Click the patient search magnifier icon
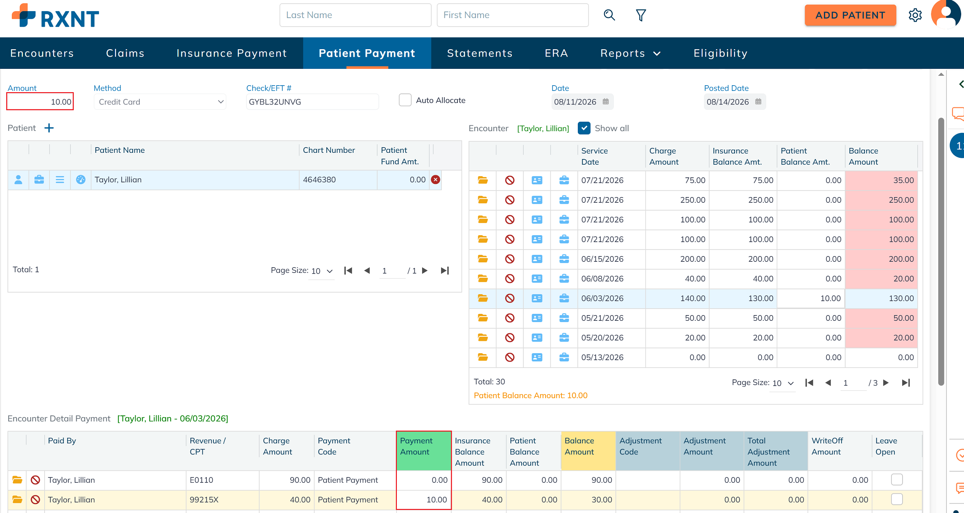 pos(609,15)
